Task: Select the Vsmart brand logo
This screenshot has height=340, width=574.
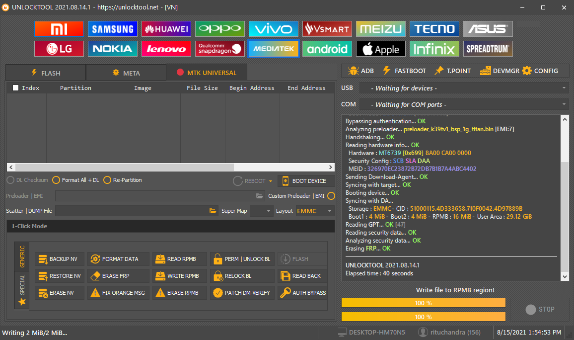Action: pos(327,29)
